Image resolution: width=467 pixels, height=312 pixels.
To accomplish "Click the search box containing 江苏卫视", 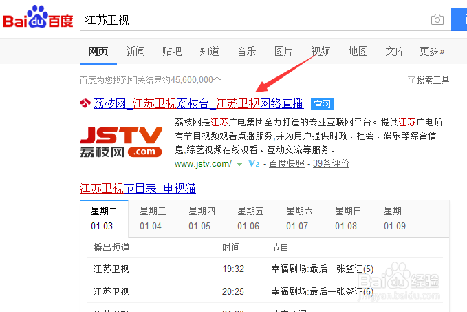I will pos(265,20).
